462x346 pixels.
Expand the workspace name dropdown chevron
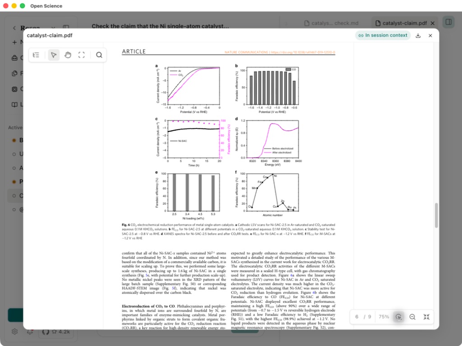pyautogui.click(x=53, y=28)
